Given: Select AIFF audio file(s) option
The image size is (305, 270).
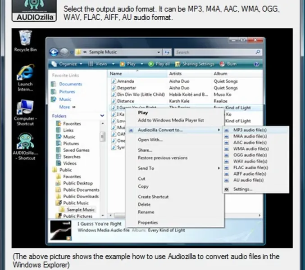Looking at the screenshot, I should (255, 174).
